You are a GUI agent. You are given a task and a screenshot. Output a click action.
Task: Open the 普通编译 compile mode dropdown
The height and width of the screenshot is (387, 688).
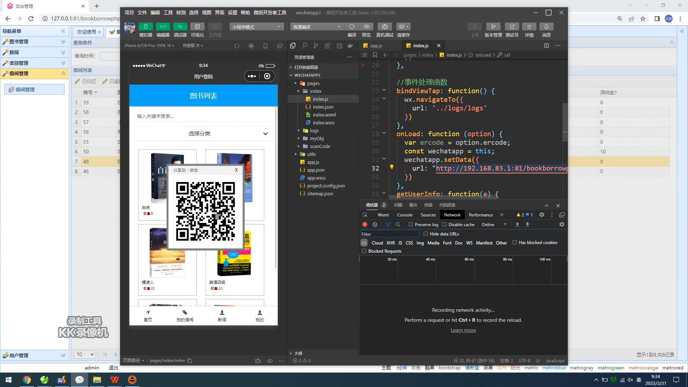coord(317,27)
